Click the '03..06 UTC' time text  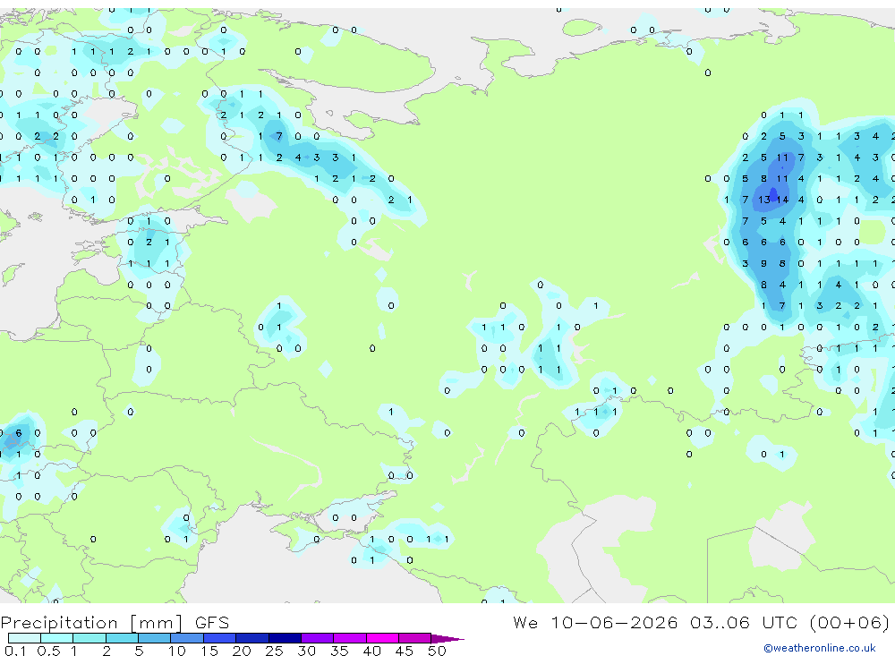[743, 622]
